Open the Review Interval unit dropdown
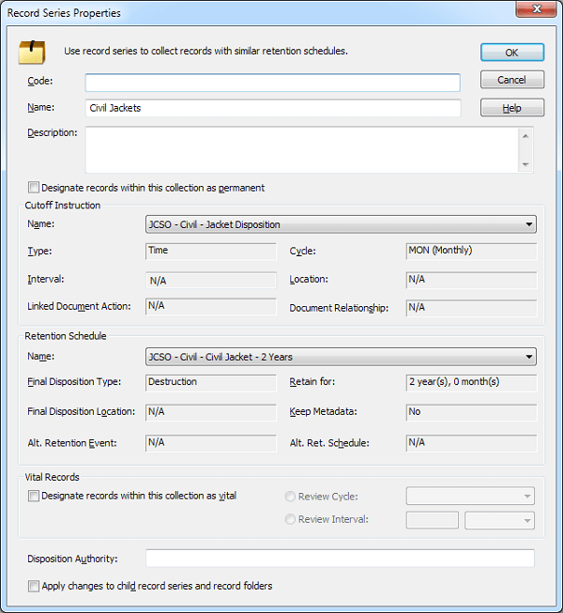Screen dimensions: 563x613 499,520
